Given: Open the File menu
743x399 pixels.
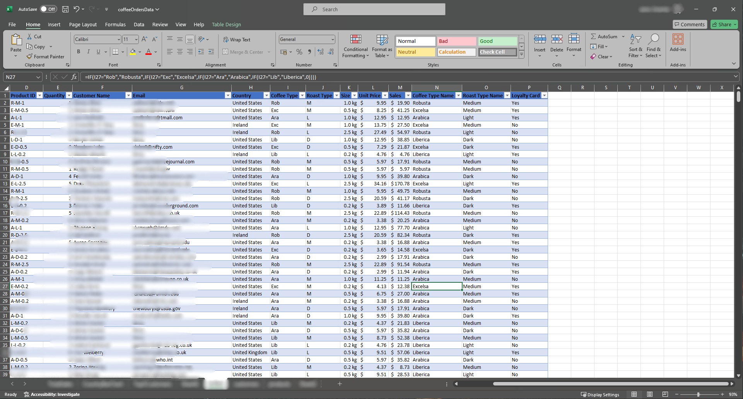Looking at the screenshot, I should [12, 24].
